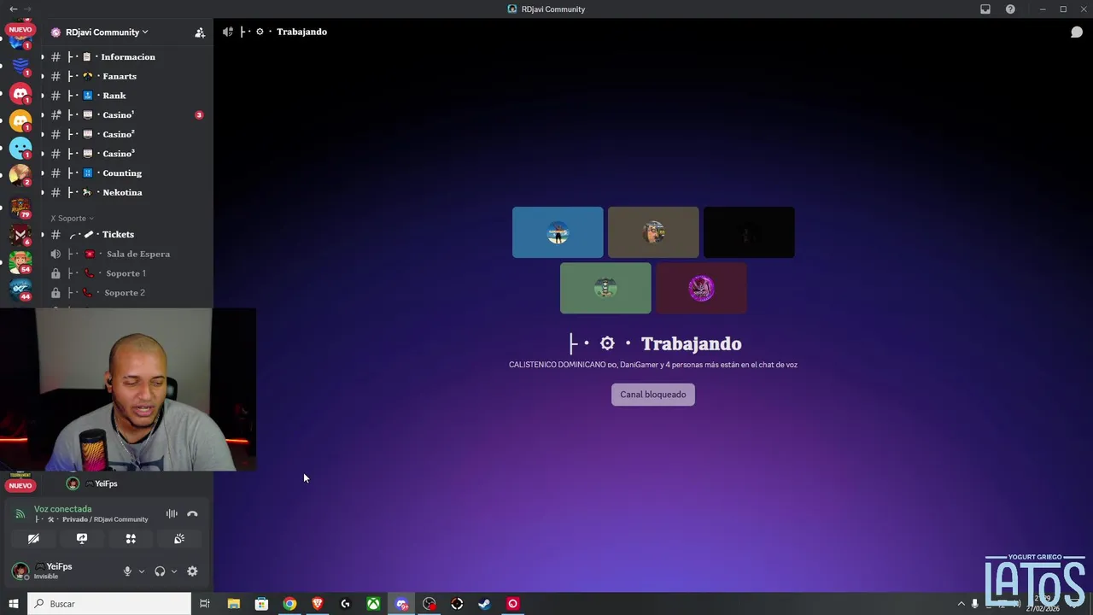Open Privado / RDjavi Community voice link
Image resolution: width=1093 pixels, height=615 pixels.
[x=91, y=519]
